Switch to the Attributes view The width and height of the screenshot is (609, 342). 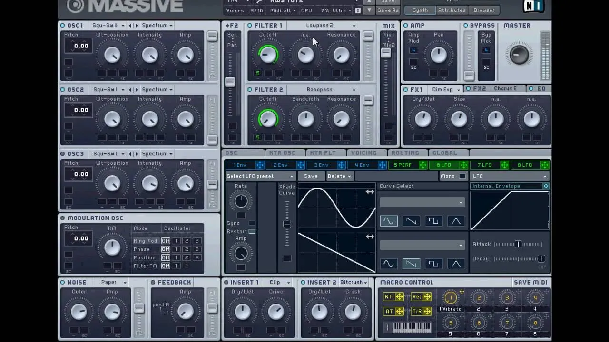tap(452, 10)
